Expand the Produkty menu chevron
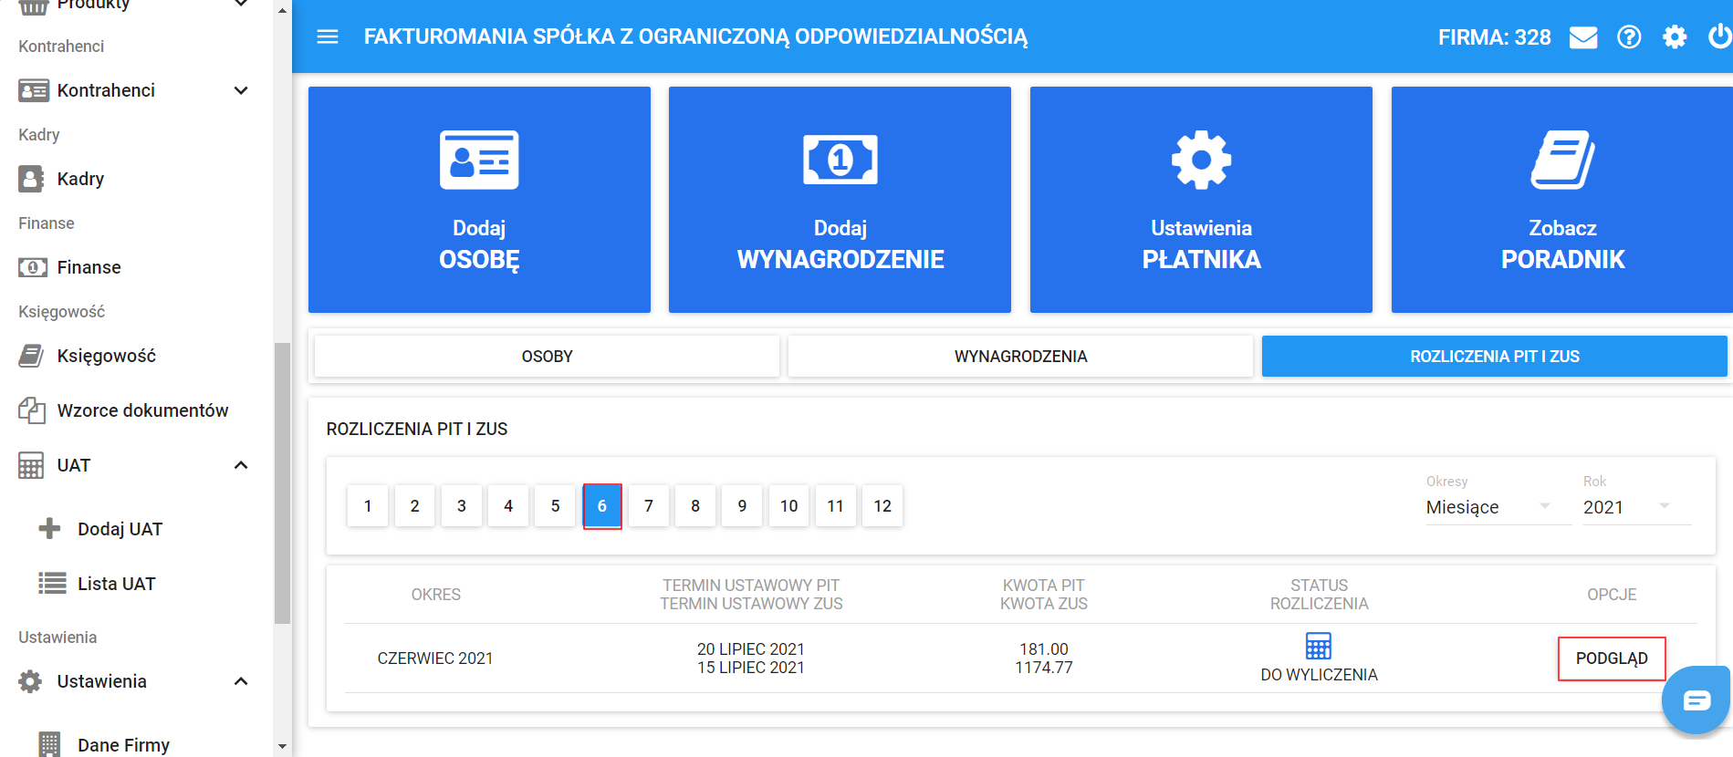The image size is (1733, 757). (241, 4)
